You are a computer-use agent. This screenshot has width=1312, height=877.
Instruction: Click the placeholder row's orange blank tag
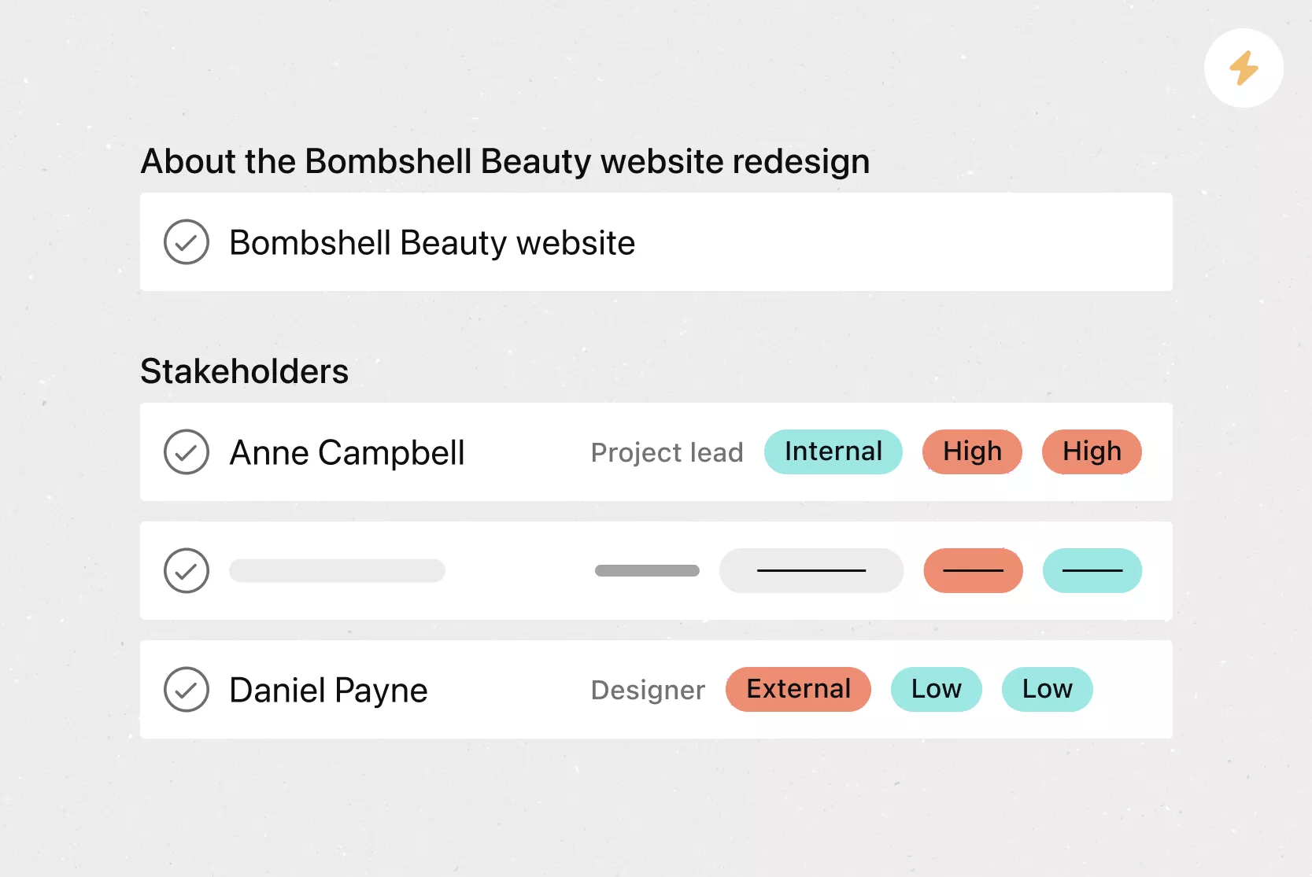click(973, 571)
